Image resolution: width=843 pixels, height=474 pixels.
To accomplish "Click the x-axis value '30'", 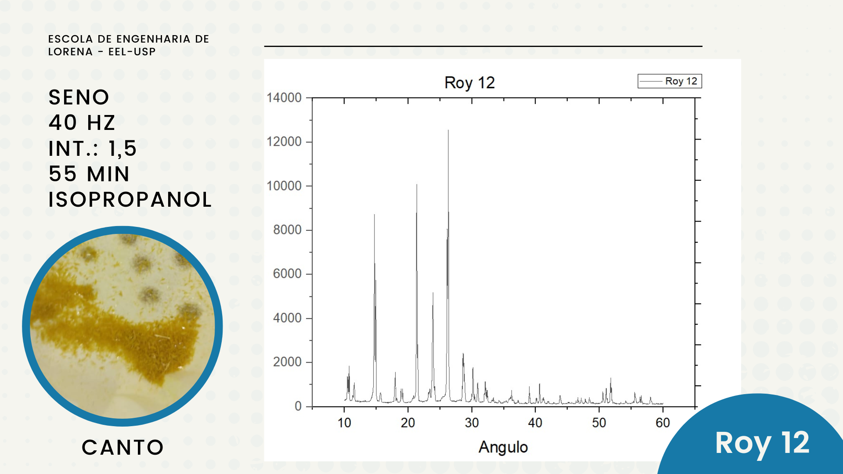I will point(472,423).
